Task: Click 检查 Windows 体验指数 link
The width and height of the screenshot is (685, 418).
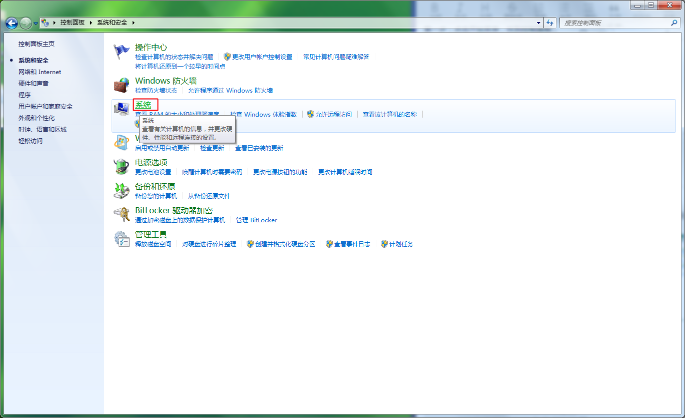Action: tap(264, 115)
